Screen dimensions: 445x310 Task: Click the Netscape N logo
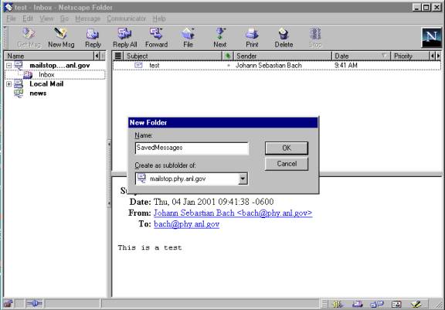tap(431, 37)
